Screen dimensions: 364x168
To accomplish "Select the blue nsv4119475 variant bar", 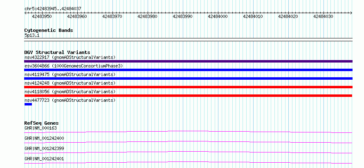I will click(188, 78).
